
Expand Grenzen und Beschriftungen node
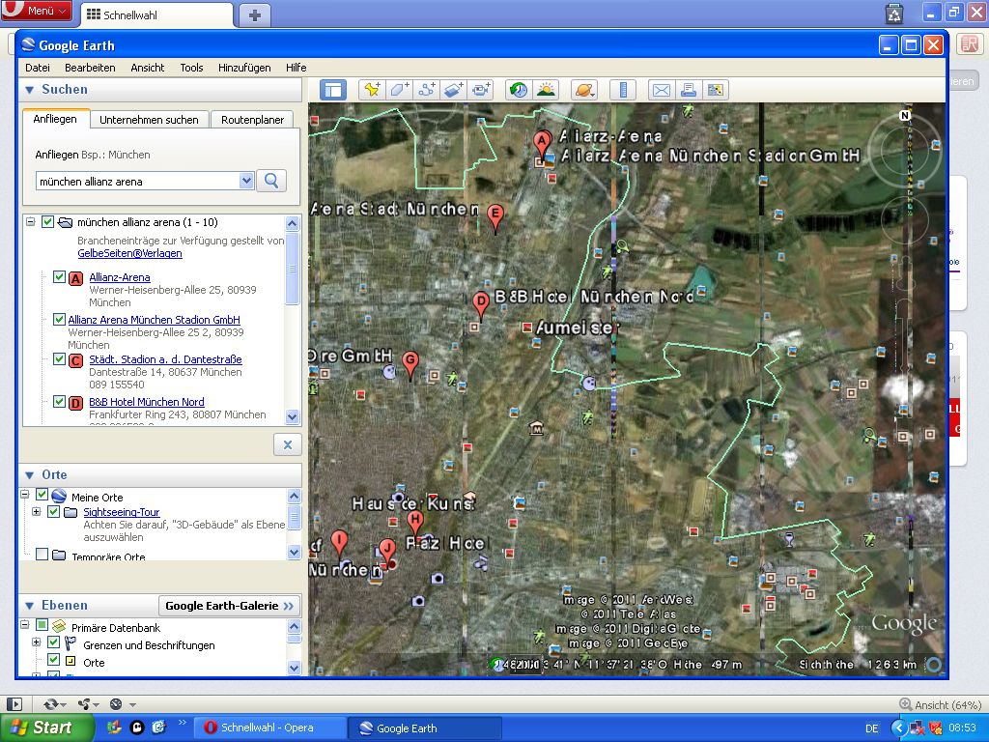37,642
